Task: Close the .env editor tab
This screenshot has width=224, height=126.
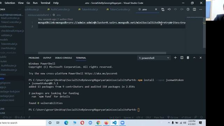Action: pyautogui.click(x=156, y=9)
